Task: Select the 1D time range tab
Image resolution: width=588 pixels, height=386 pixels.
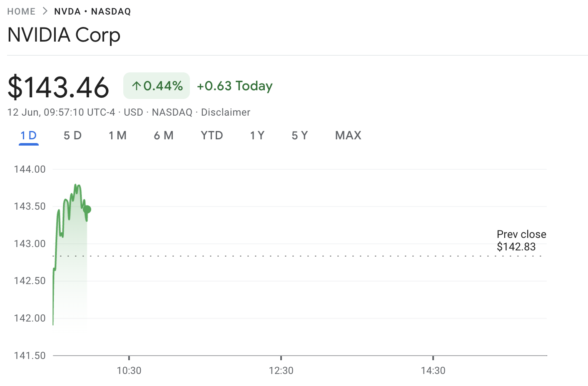Action: [x=29, y=136]
